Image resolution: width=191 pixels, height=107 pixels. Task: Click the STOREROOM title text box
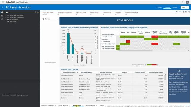(125, 21)
